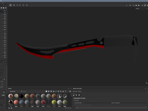Close the Assets panel
This screenshot has width=148, height=111.
click(x=71, y=88)
